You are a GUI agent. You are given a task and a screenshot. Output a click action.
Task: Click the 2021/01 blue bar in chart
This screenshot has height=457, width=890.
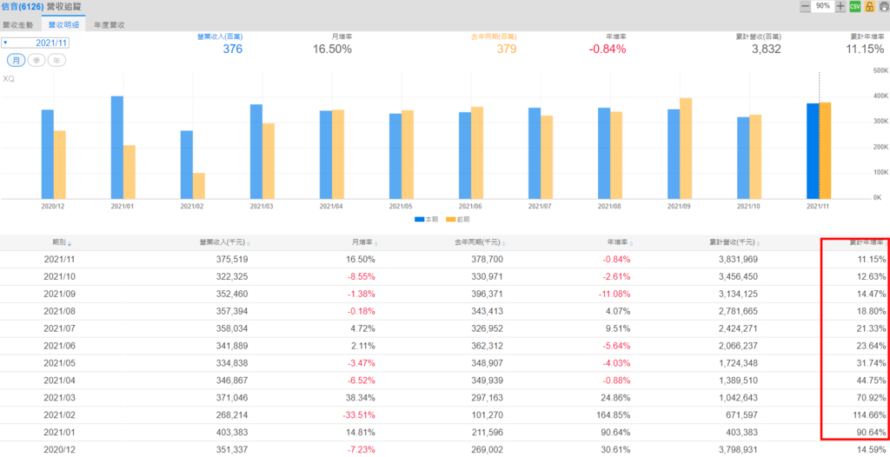pyautogui.click(x=117, y=147)
